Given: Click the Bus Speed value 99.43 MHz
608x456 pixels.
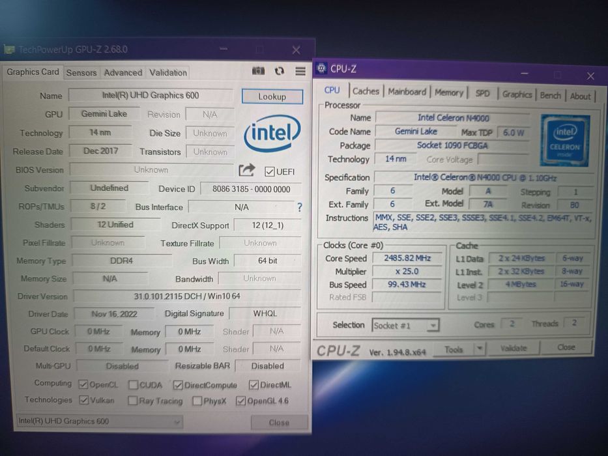Looking at the screenshot, I should 407,285.
